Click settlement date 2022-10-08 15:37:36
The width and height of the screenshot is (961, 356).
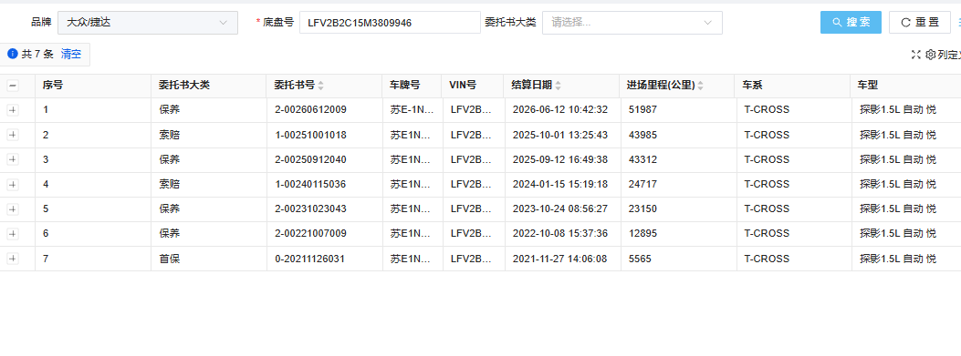click(x=560, y=234)
